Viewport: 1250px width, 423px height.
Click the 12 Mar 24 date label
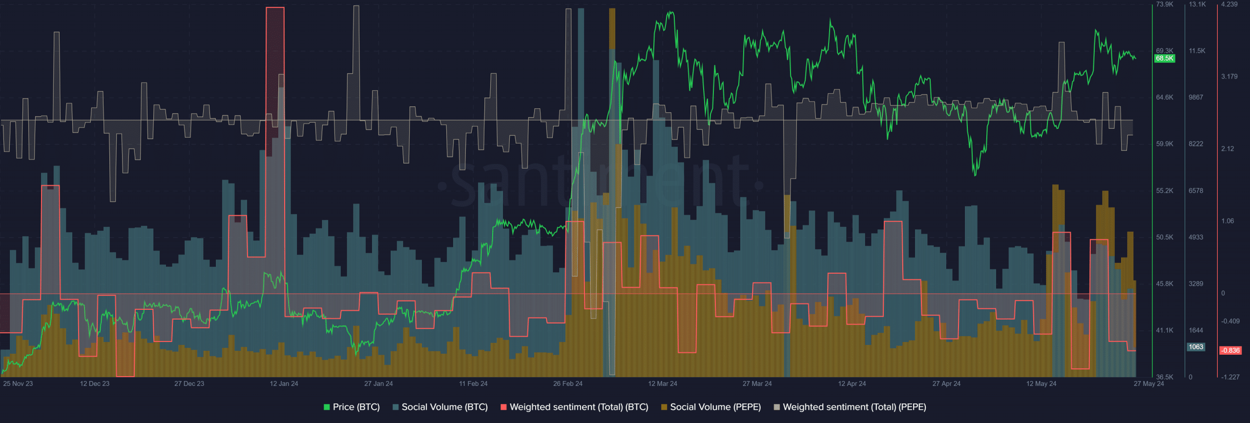point(663,383)
